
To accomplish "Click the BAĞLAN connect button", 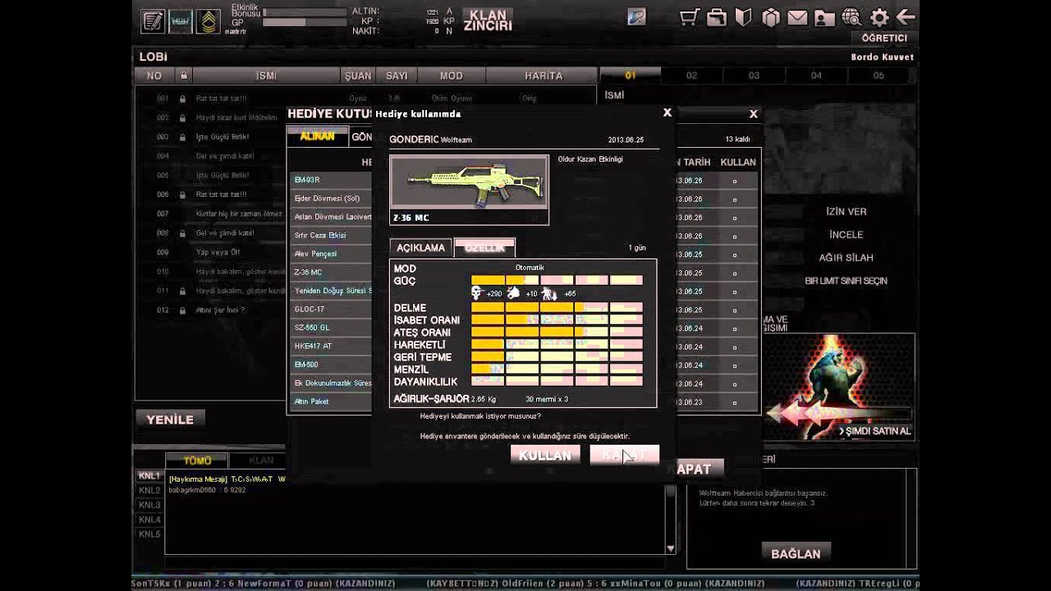I will click(x=796, y=553).
